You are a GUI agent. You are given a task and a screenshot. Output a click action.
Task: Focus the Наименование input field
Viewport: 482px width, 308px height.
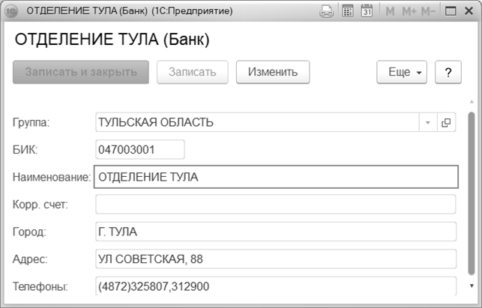coord(276,177)
